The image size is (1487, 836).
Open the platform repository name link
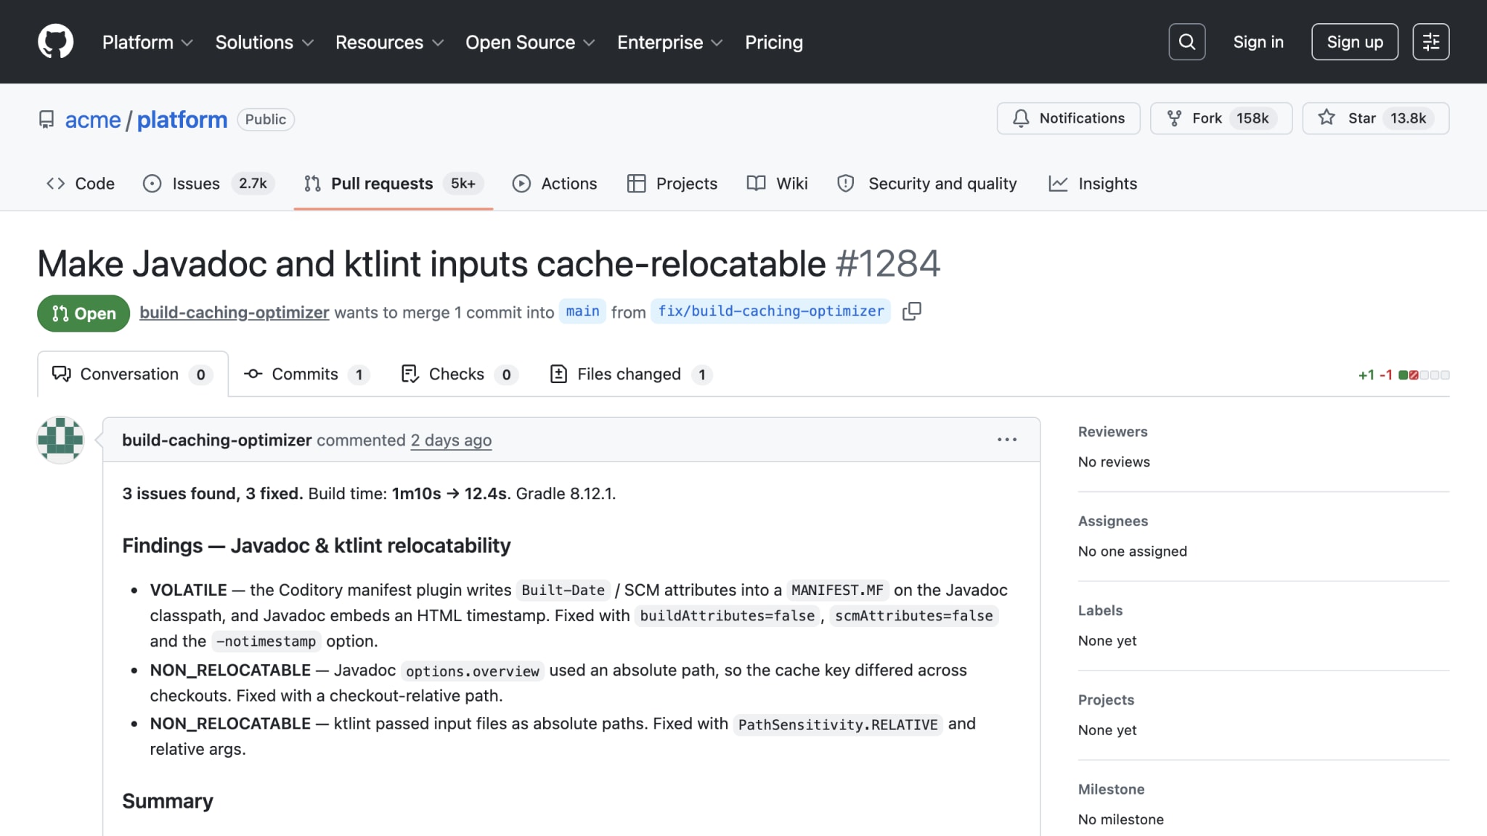(182, 119)
